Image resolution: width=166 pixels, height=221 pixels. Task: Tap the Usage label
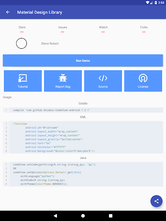[7, 97]
